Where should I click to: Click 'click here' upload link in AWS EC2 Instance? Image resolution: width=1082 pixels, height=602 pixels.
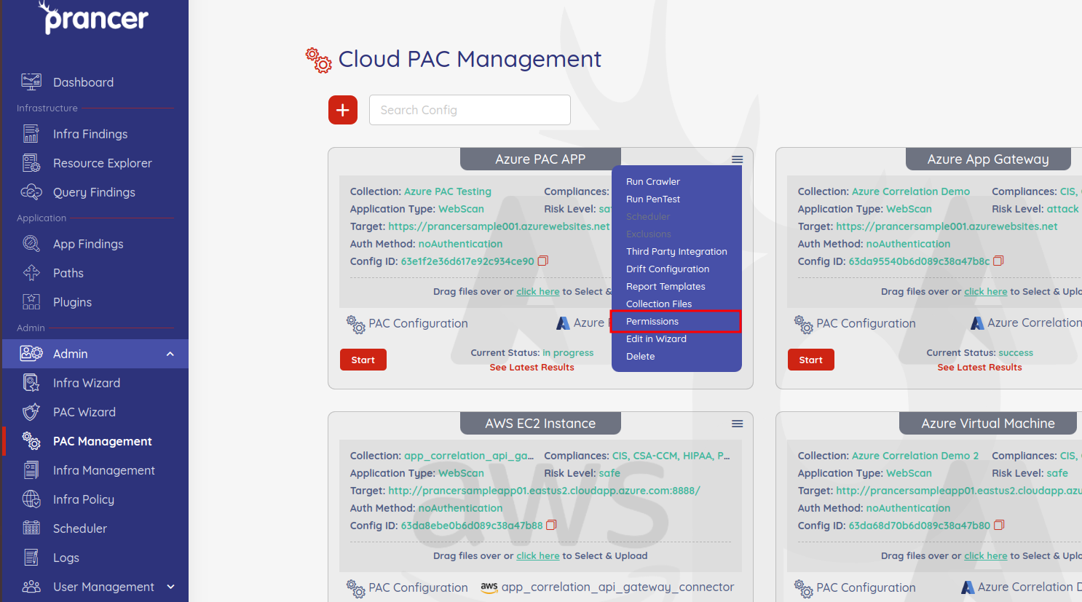538,555
